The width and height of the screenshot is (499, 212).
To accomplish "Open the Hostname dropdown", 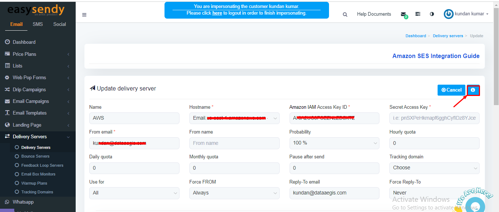I will click(x=234, y=118).
